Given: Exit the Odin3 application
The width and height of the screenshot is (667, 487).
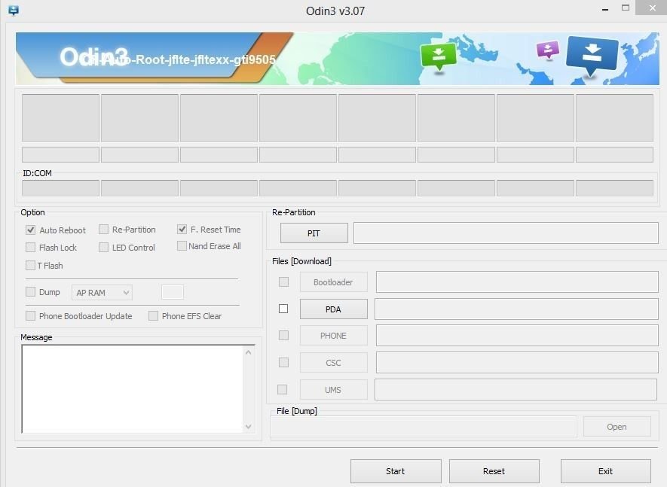Looking at the screenshot, I should point(606,471).
